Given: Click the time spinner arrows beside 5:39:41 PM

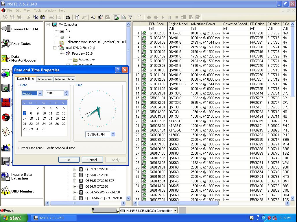Looking at the screenshot, I should point(113,134).
